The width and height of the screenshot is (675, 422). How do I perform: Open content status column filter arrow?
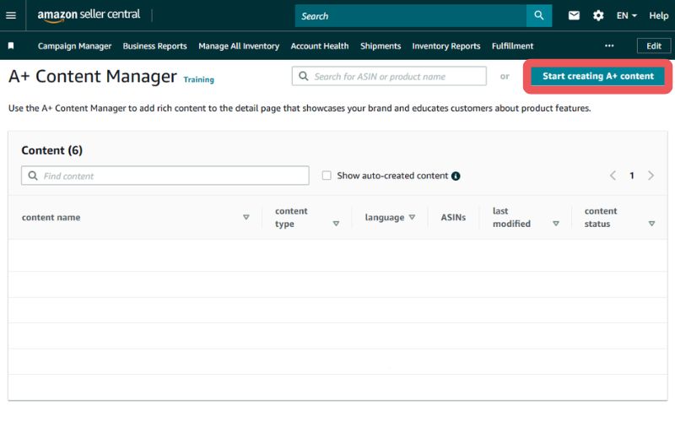tap(651, 224)
